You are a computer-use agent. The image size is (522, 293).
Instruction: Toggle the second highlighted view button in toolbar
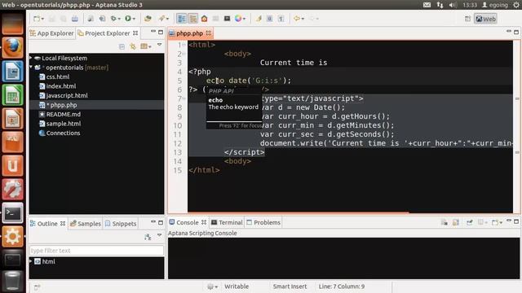193,19
